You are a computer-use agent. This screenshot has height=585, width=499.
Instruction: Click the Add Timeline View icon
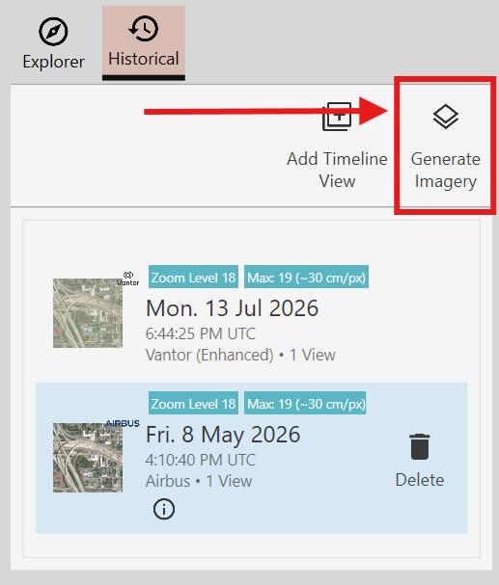pyautogui.click(x=337, y=117)
